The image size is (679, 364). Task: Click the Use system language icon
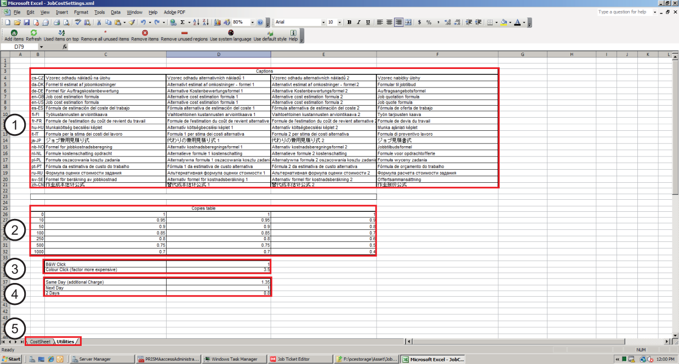point(230,33)
